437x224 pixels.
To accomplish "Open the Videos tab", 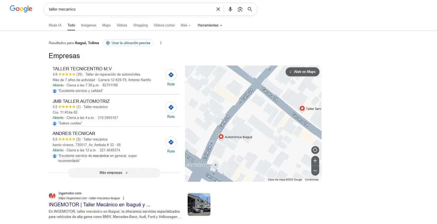I will 122,25.
